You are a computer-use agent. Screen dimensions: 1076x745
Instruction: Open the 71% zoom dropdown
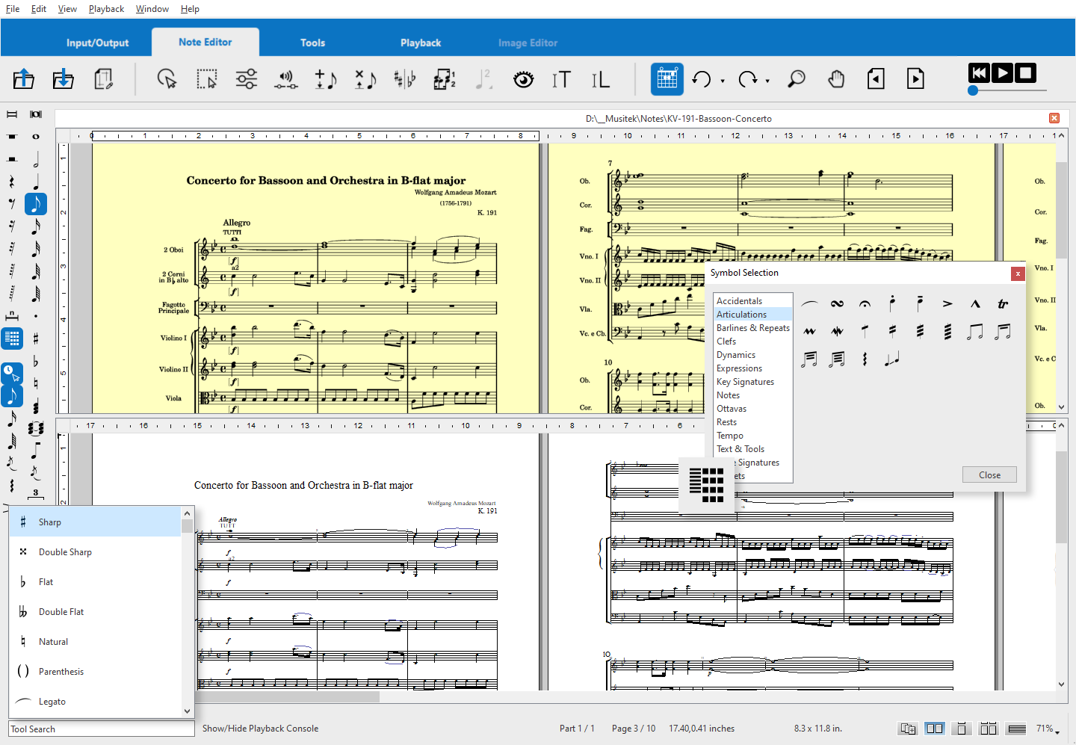pyautogui.click(x=1048, y=729)
